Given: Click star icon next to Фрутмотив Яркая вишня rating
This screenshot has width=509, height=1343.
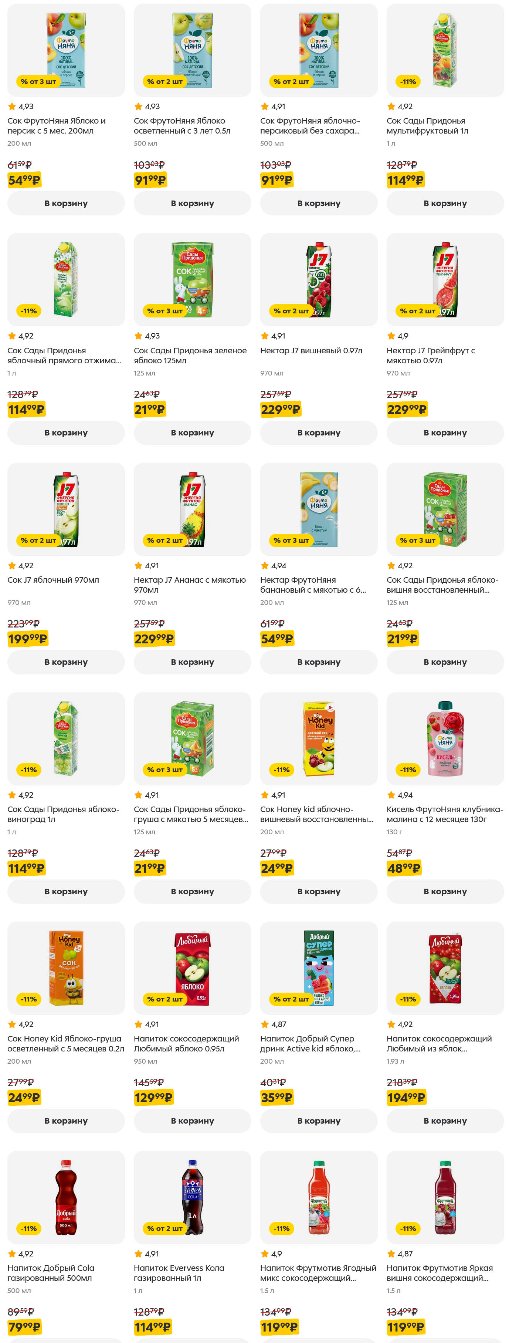Looking at the screenshot, I should [x=391, y=1254].
